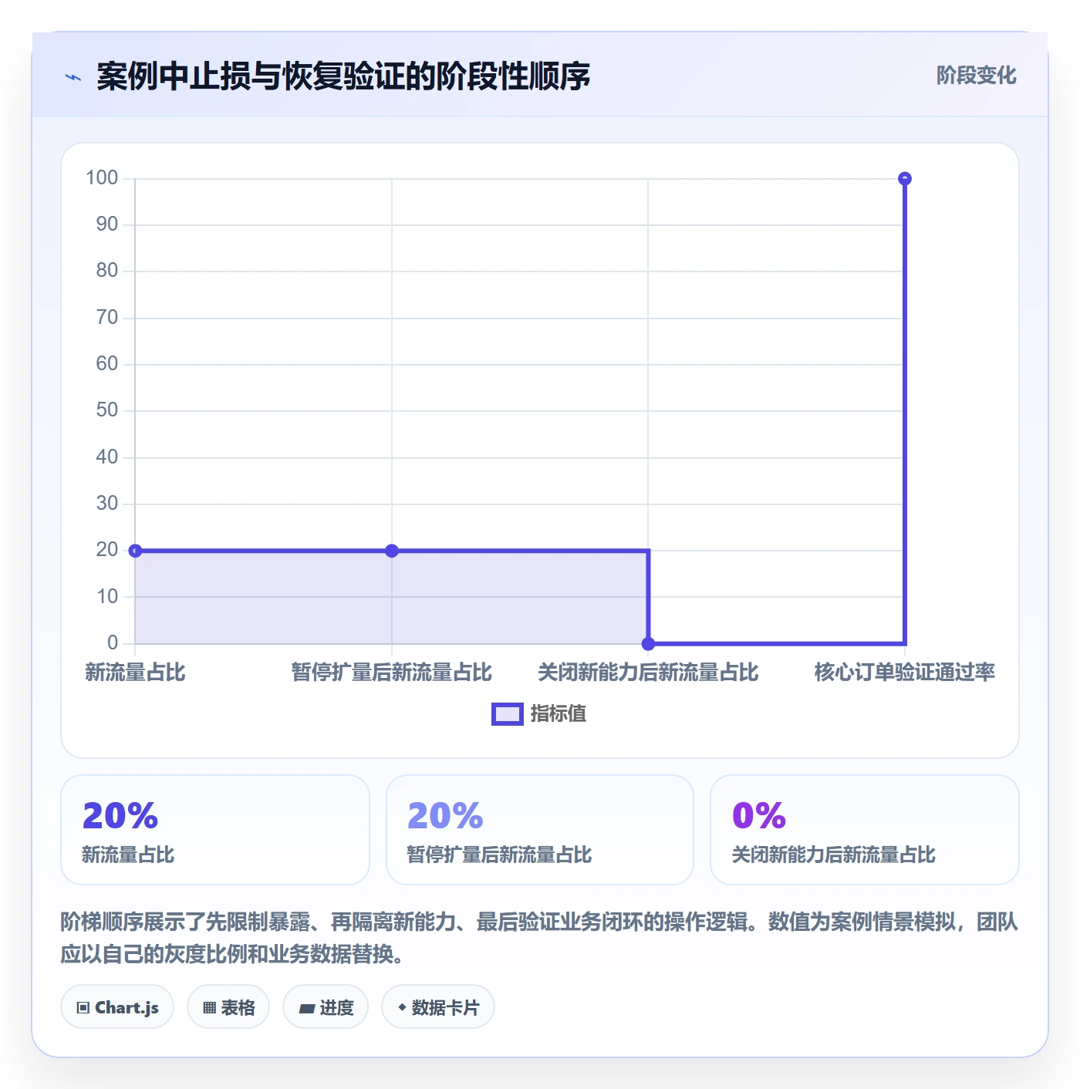Click the y-axis value 10
The width and height of the screenshot is (1080, 1089).
click(x=107, y=596)
